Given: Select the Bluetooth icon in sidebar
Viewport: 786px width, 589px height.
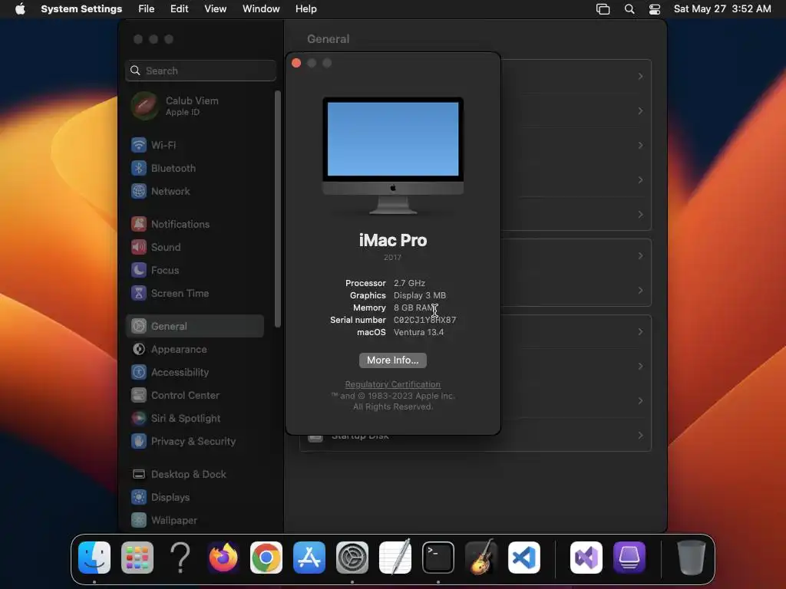Looking at the screenshot, I should 139,168.
